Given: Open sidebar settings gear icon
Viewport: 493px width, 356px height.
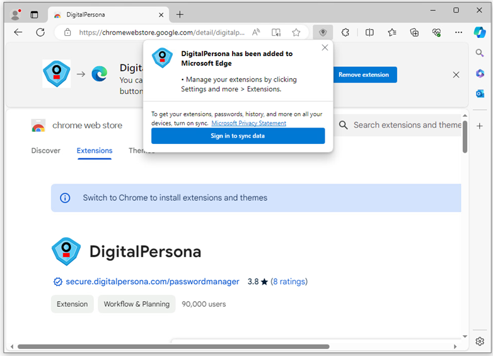Looking at the screenshot, I should pos(480,341).
